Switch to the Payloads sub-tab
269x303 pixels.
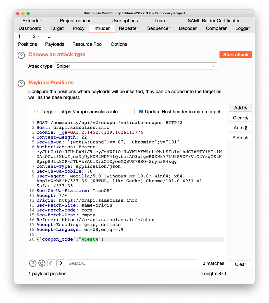[55, 44]
